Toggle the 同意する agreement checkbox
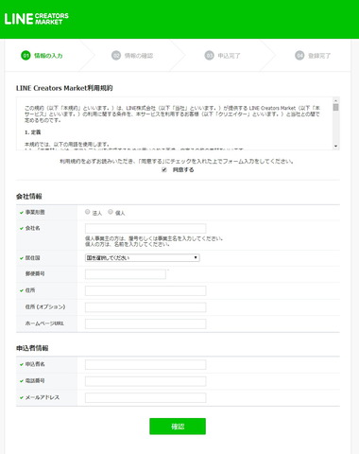 pyautogui.click(x=164, y=170)
